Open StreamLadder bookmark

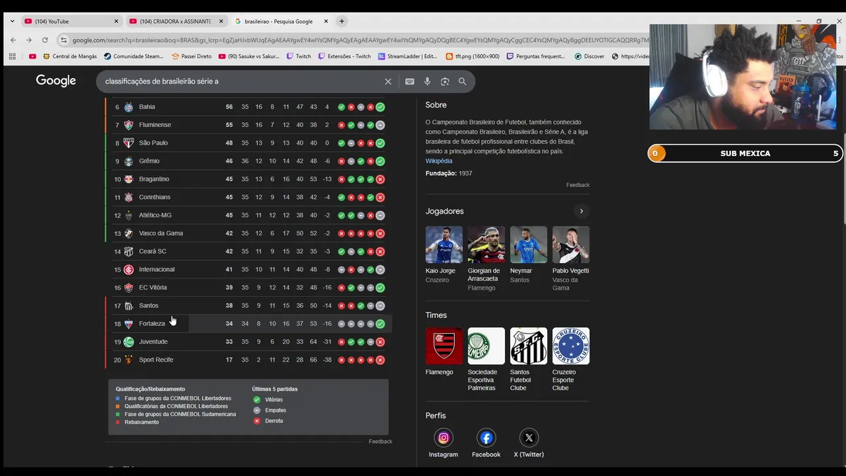coord(408,56)
